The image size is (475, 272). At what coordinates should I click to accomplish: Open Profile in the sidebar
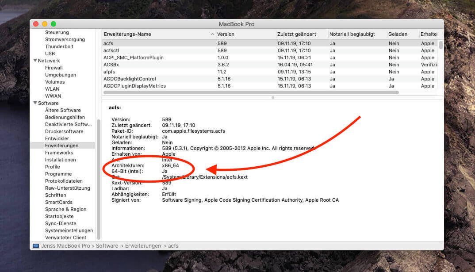coord(52,167)
